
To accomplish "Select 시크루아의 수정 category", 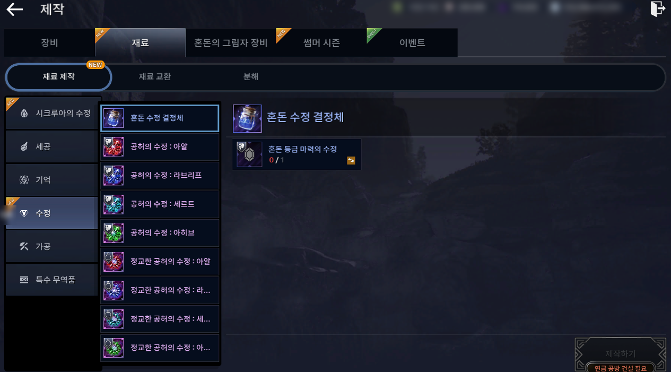I will pos(52,113).
